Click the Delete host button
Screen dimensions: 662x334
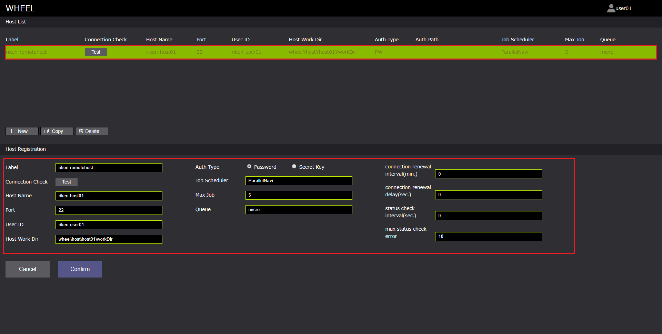(x=91, y=131)
